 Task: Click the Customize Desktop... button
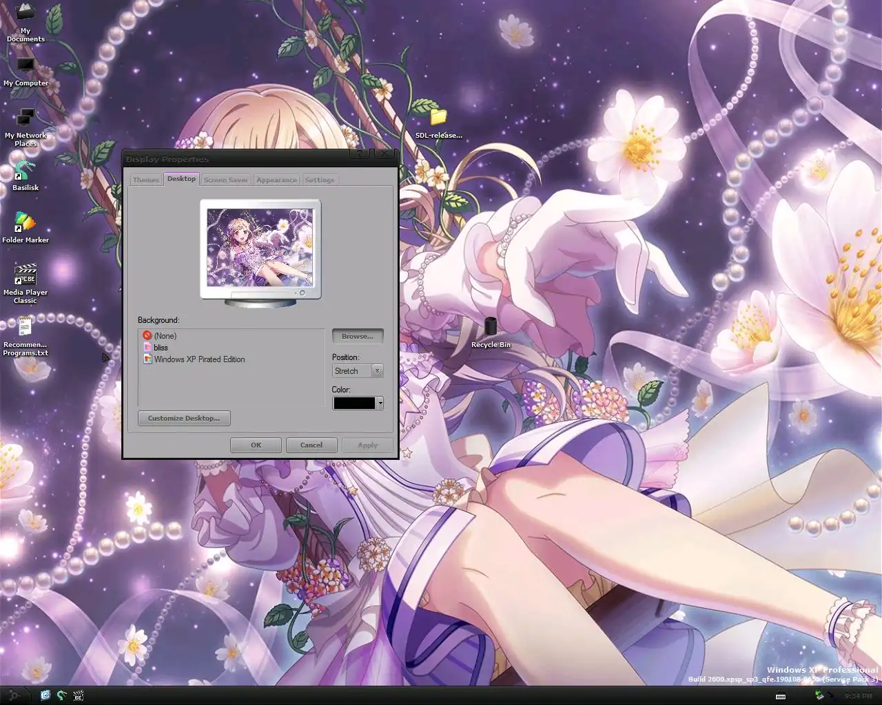point(184,418)
